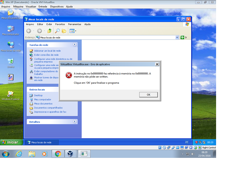Viewport: 234px width, 175px height.
Task: Click VirtualBox optical disk status icon
Action: [x=164, y=148]
